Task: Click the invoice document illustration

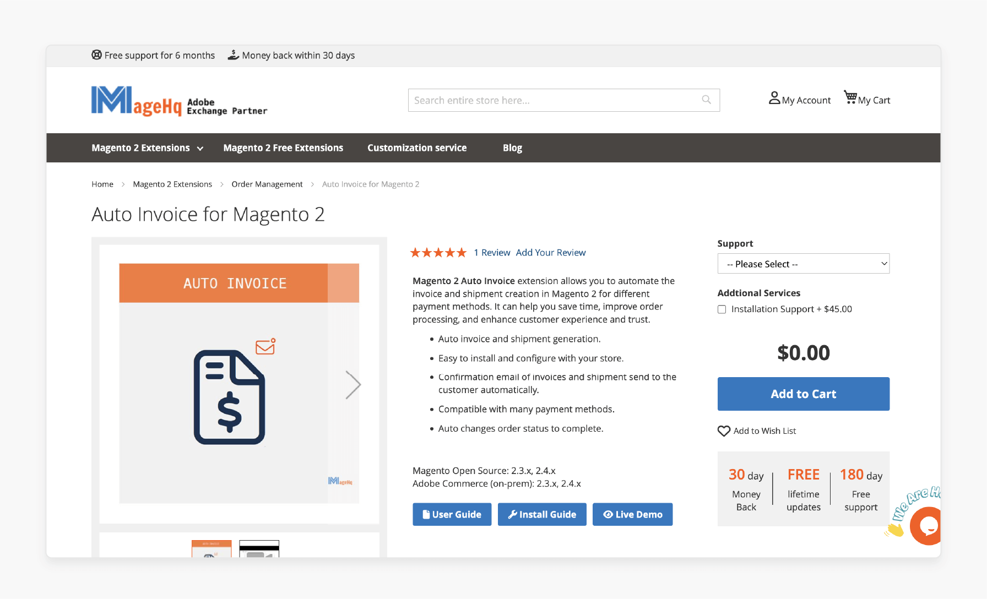Action: [230, 397]
